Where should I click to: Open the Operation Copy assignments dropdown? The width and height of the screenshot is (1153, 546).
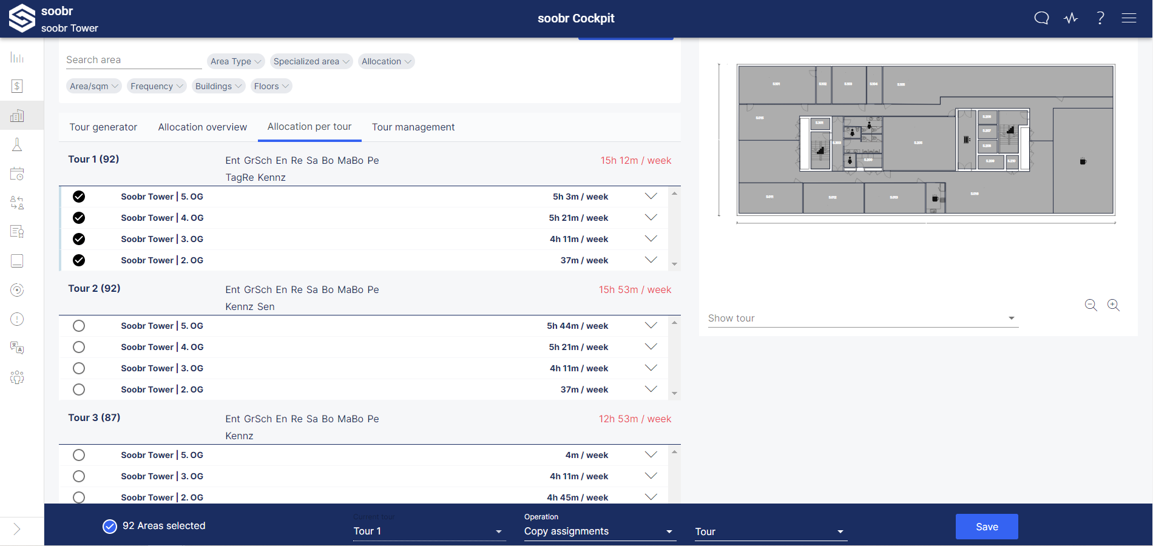600,531
